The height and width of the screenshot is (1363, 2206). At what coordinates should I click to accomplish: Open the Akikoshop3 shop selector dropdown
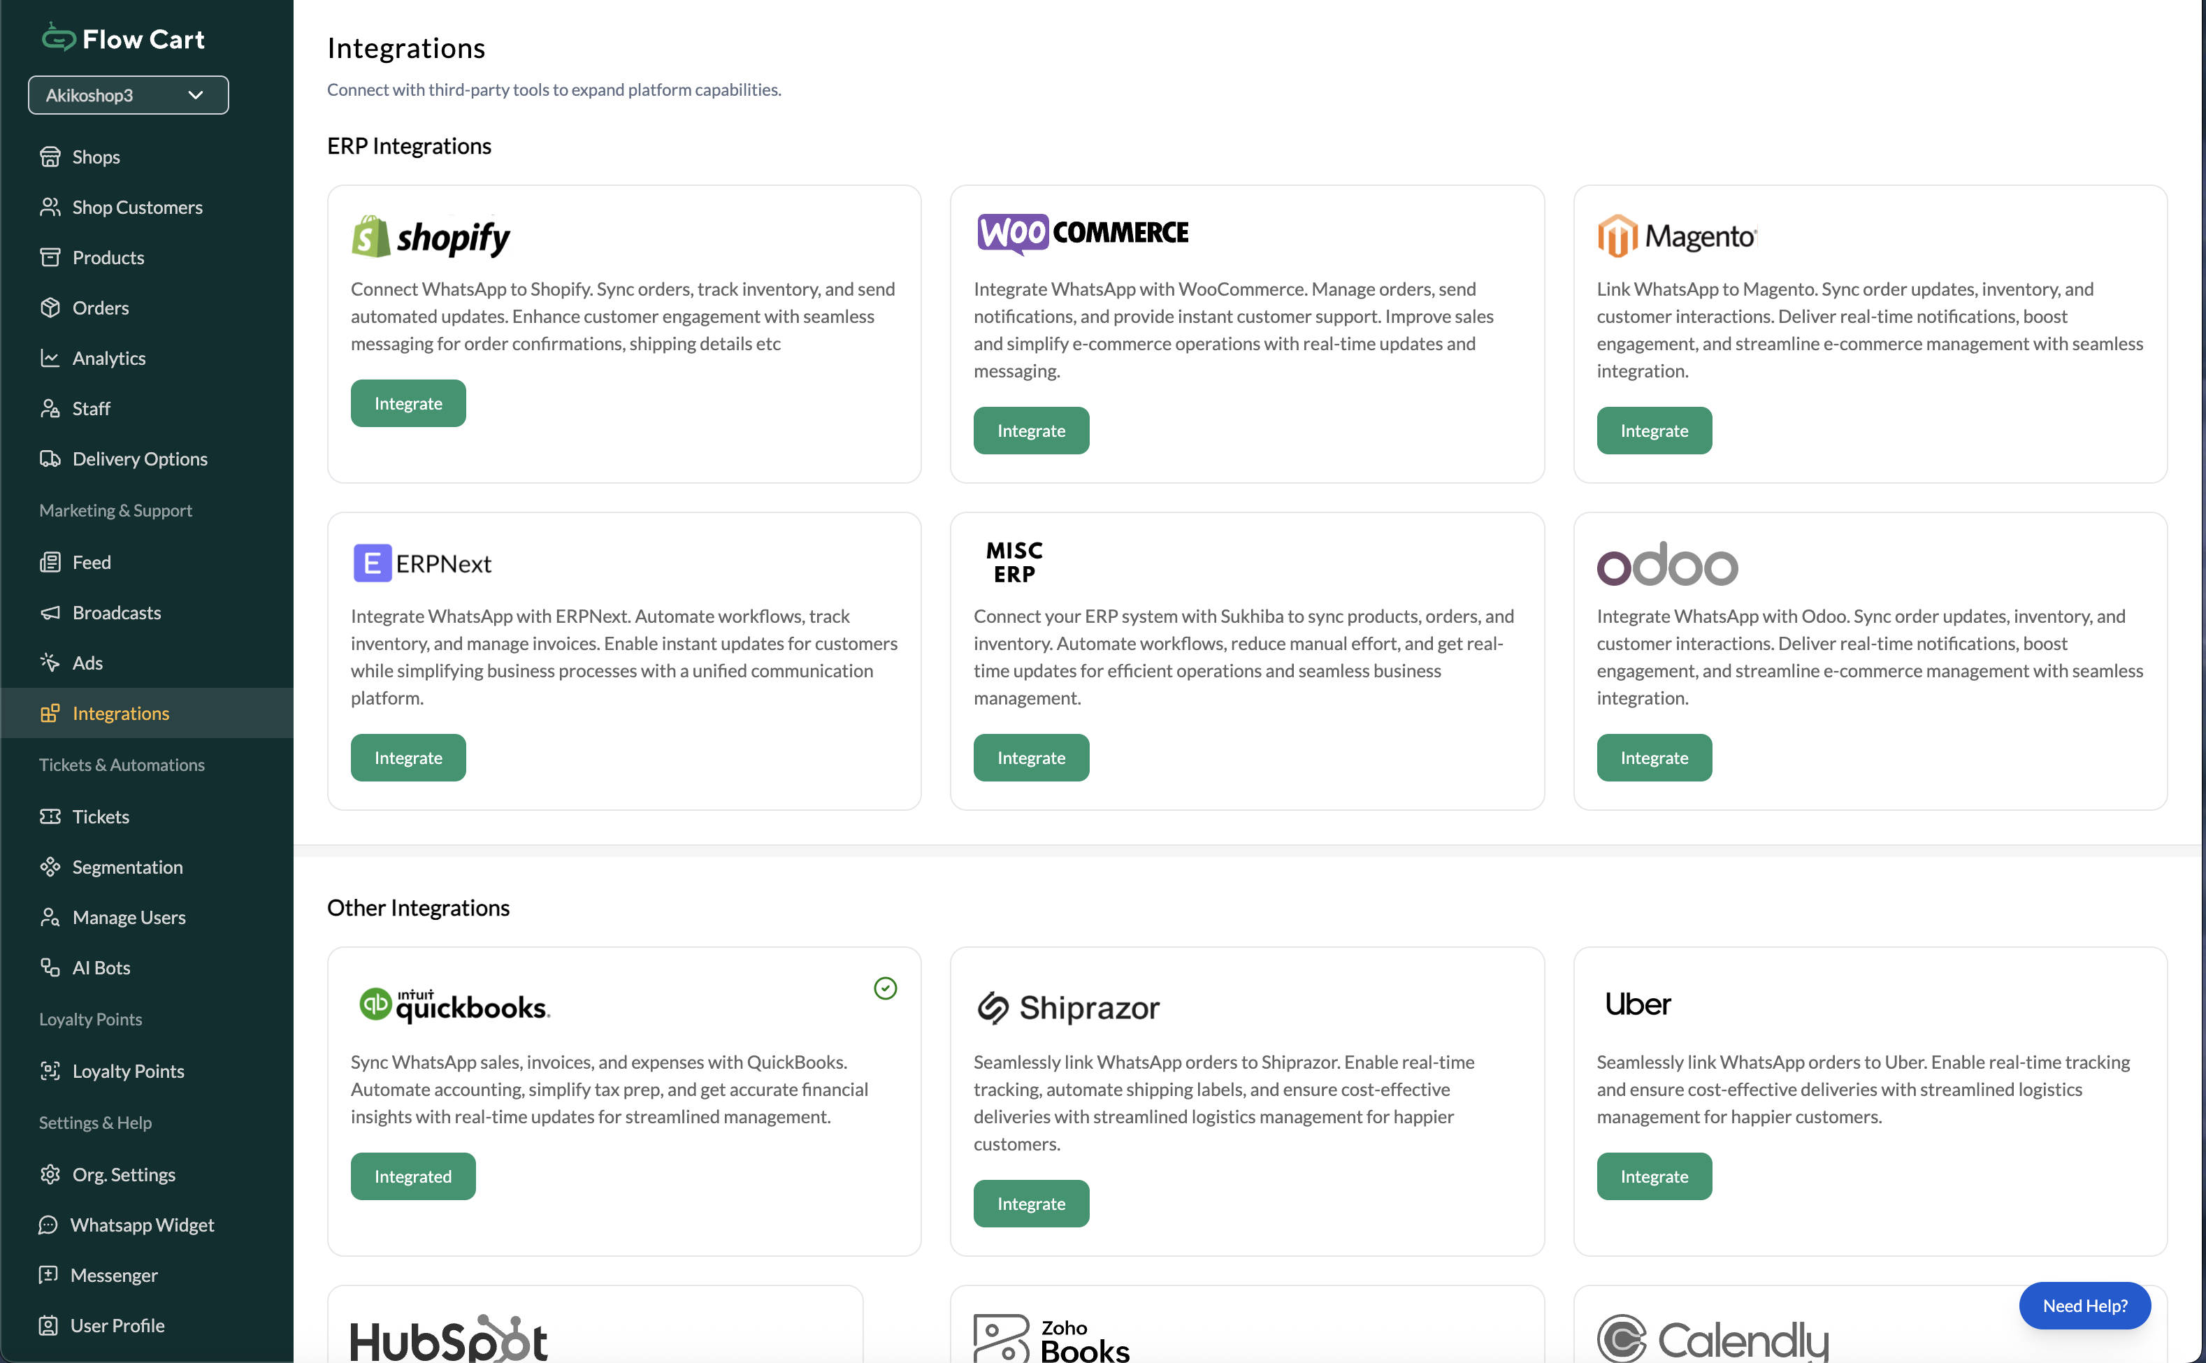(x=127, y=94)
